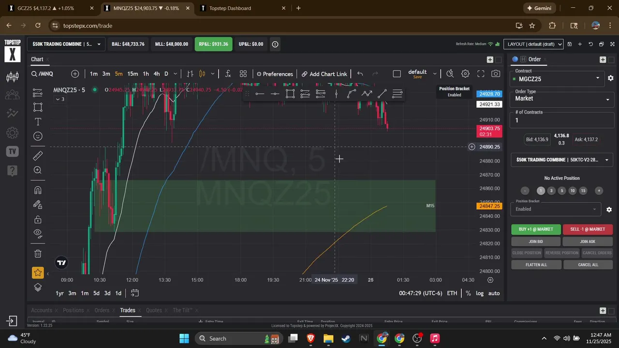Undo the last chart action

(x=360, y=74)
